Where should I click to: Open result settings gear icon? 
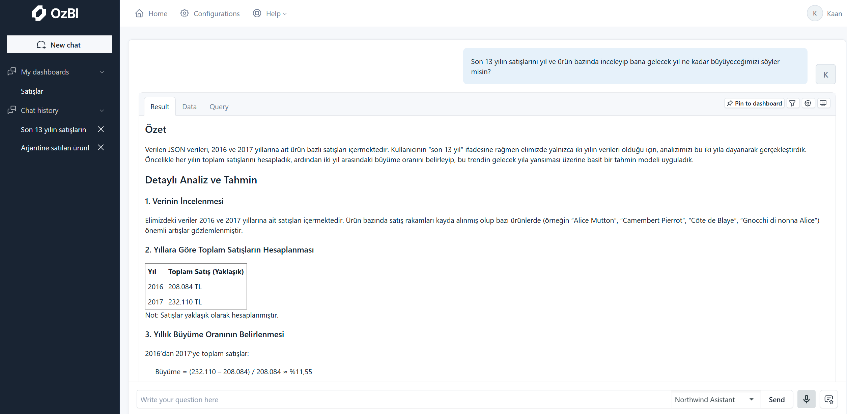tap(808, 103)
